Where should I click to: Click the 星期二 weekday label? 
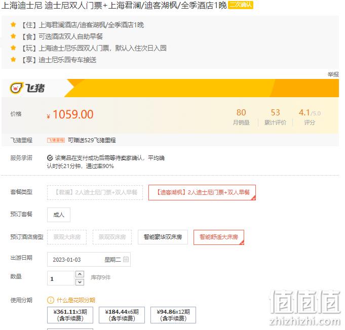112,260
